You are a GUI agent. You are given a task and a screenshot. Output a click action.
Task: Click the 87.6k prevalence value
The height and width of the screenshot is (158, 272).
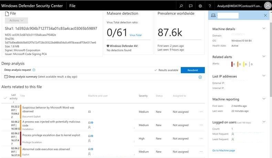[x=170, y=33]
